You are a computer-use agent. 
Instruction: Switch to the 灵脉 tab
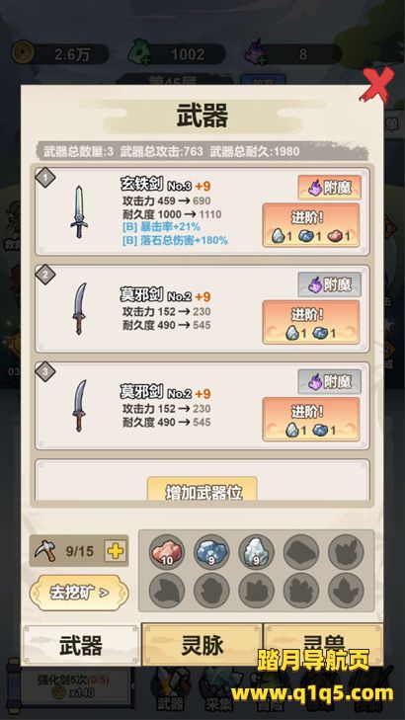[x=202, y=645]
